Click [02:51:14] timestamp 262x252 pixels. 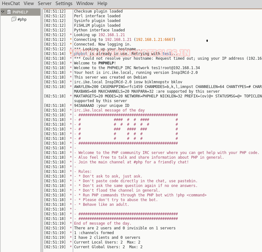[55, 54]
